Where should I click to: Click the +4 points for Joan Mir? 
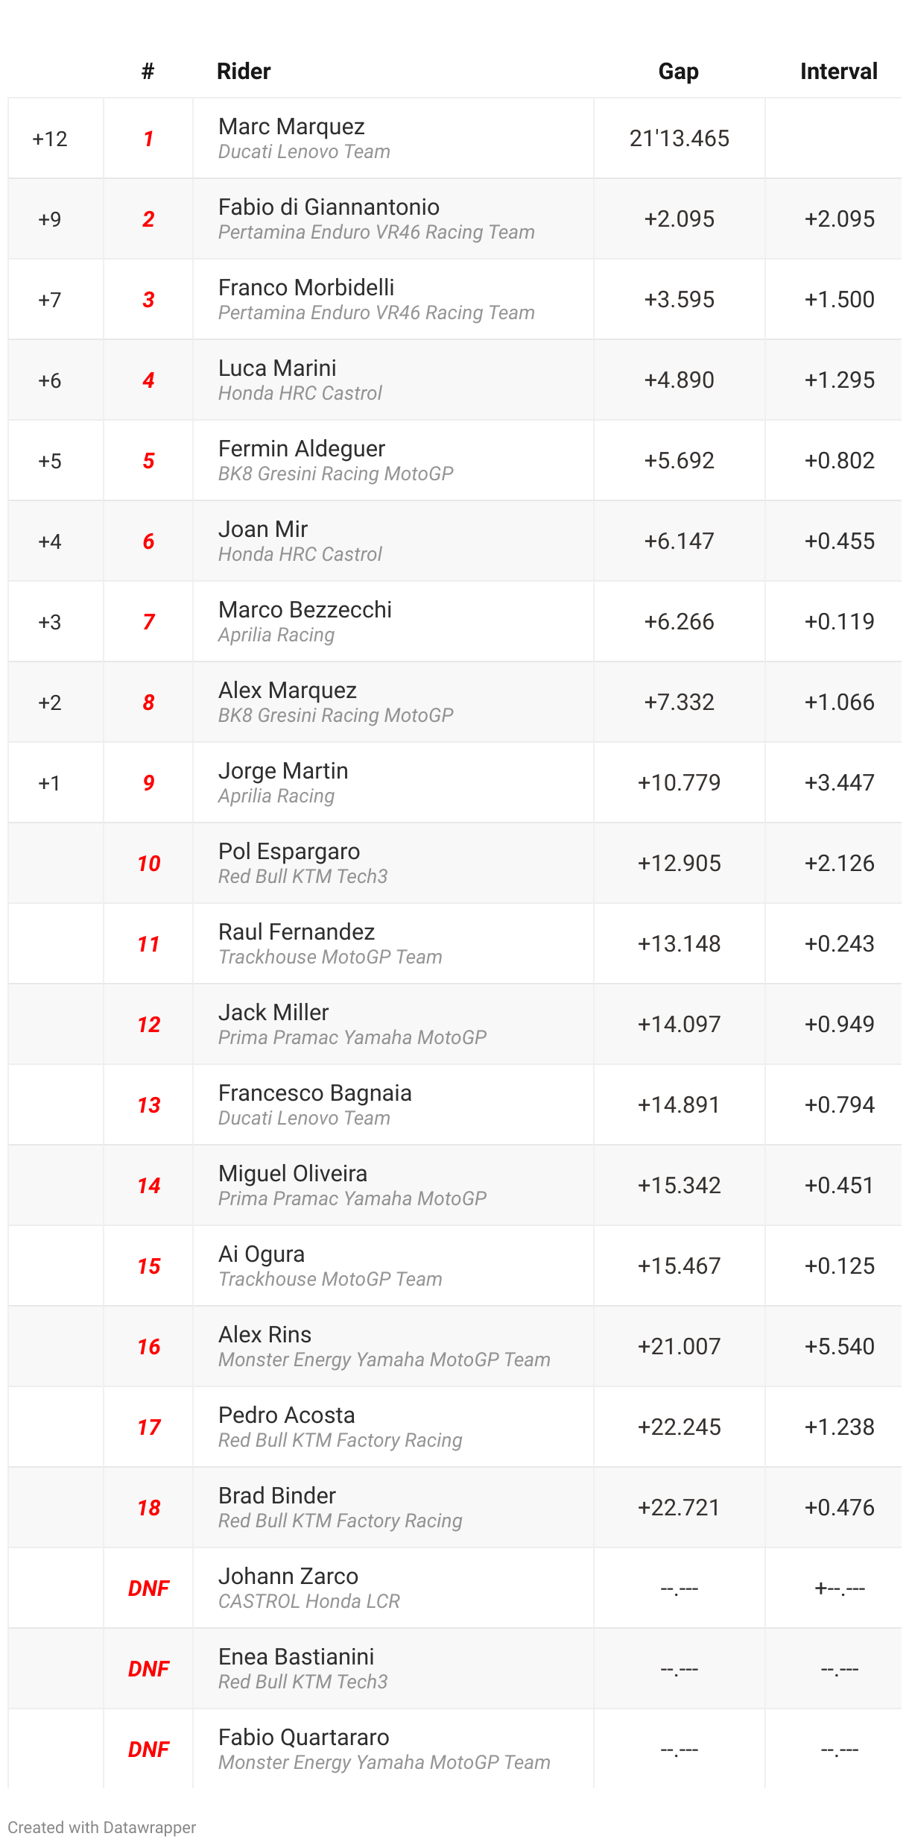(50, 541)
